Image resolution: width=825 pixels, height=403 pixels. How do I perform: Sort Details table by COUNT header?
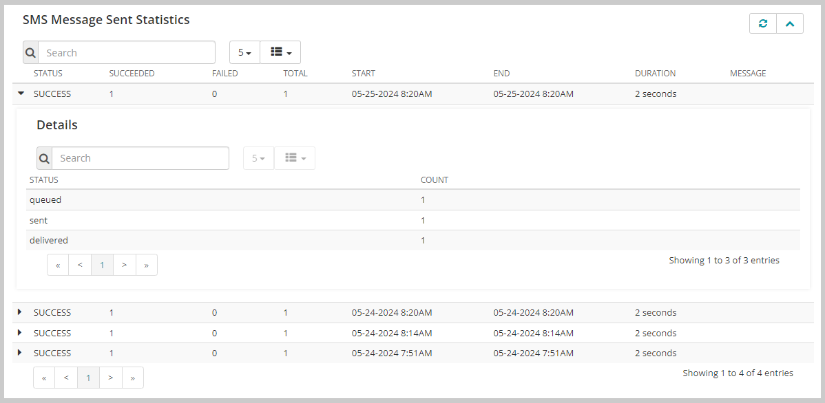(x=435, y=179)
